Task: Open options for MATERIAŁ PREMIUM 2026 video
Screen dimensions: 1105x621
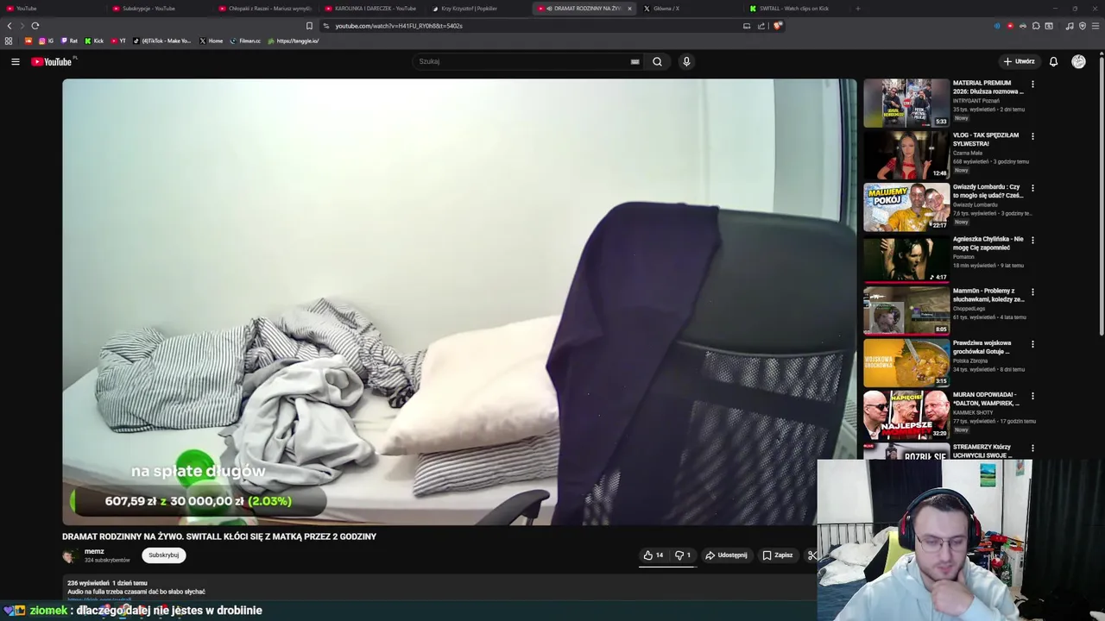Action: (x=1032, y=85)
